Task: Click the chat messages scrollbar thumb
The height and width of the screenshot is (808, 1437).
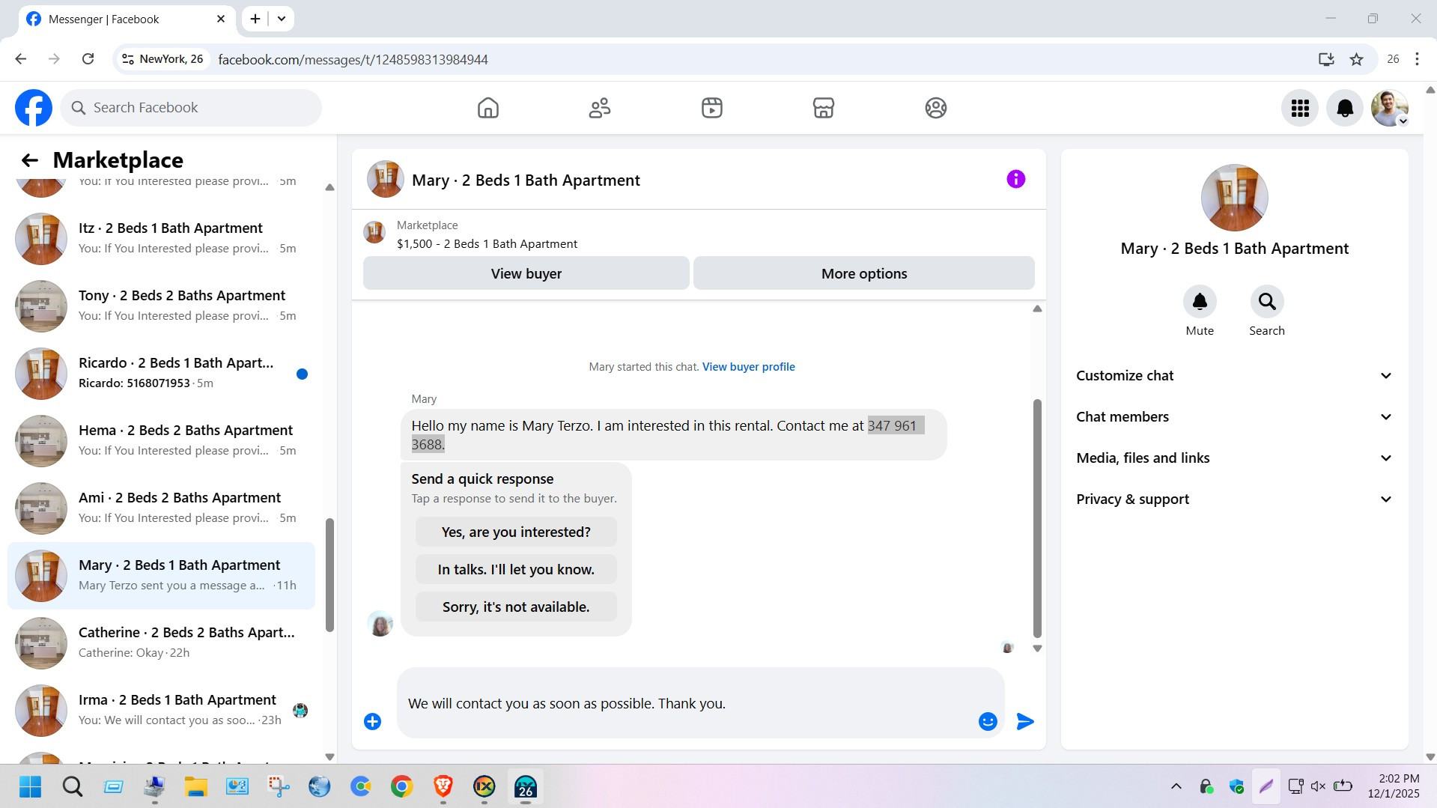Action: pos(1037,518)
